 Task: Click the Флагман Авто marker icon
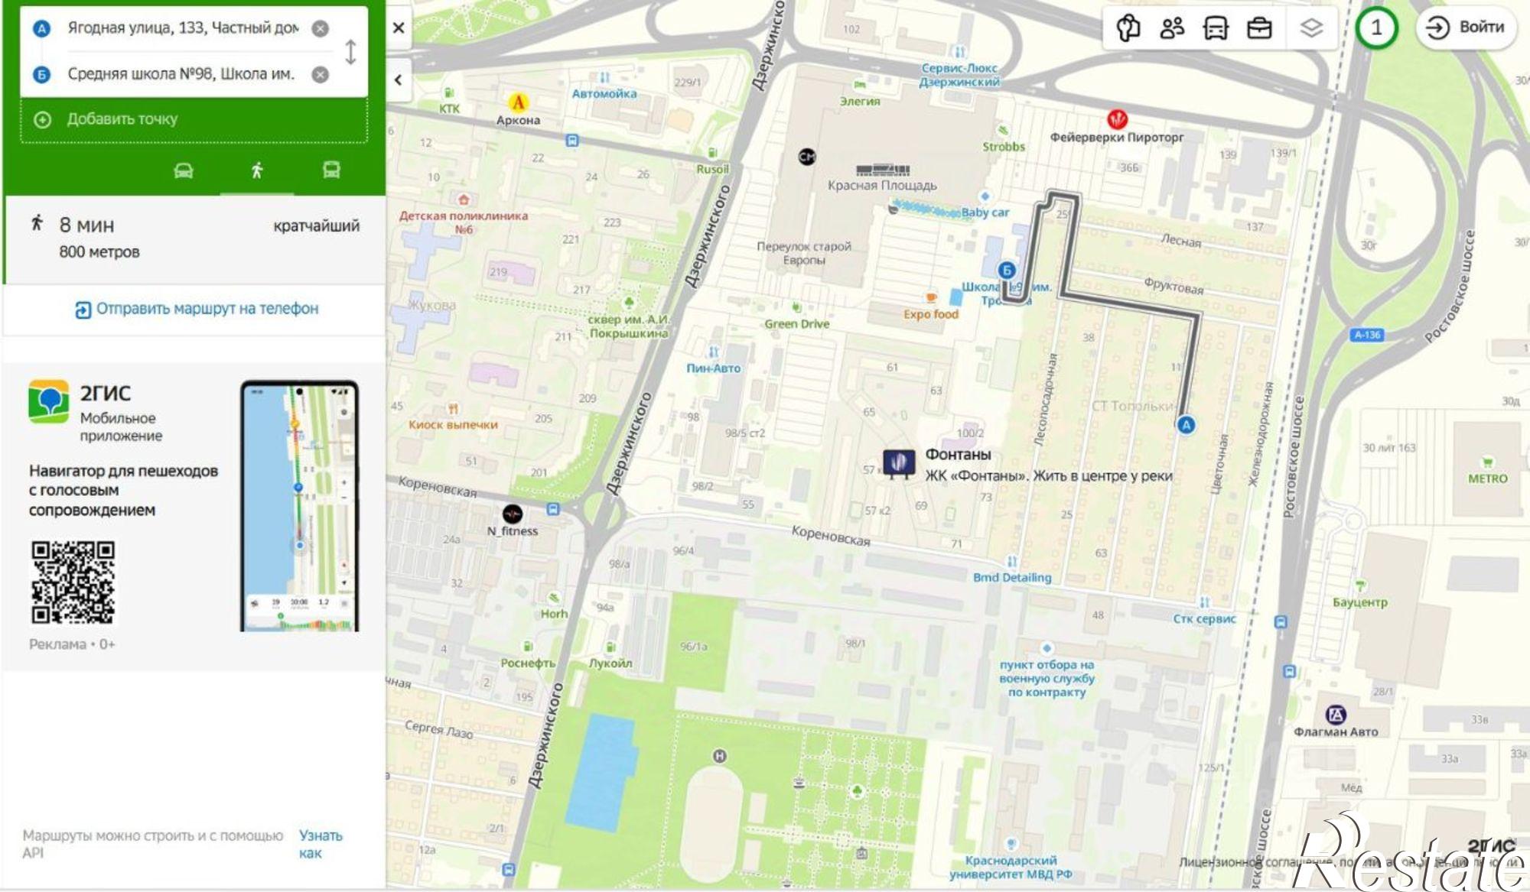tap(1336, 715)
